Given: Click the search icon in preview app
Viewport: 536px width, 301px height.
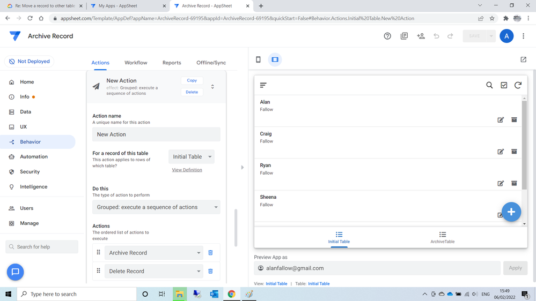Looking at the screenshot, I should (489, 85).
